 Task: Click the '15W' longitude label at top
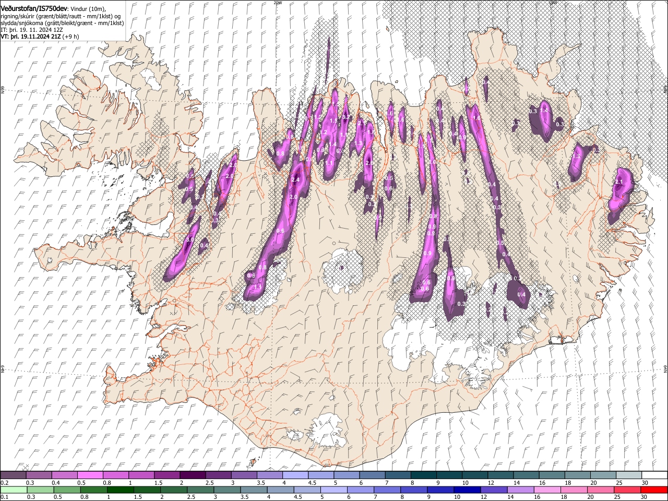tap(553, 3)
